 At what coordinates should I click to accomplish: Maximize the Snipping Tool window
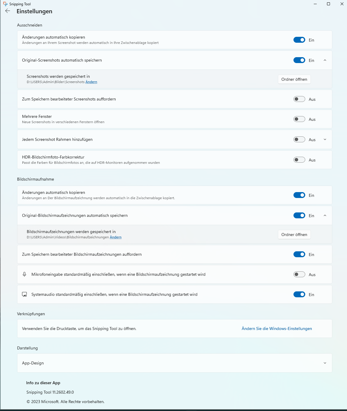(x=328, y=4)
